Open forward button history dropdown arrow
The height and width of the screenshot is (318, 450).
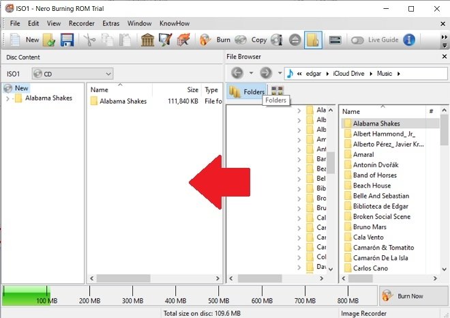pyautogui.click(x=280, y=73)
